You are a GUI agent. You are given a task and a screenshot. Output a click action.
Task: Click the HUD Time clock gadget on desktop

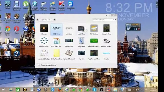point(129,11)
